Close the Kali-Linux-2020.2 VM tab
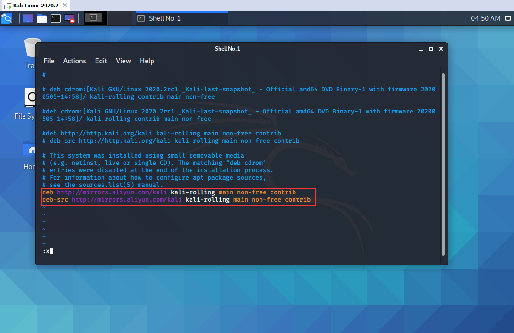This screenshot has width=514, height=333. pos(65,5)
